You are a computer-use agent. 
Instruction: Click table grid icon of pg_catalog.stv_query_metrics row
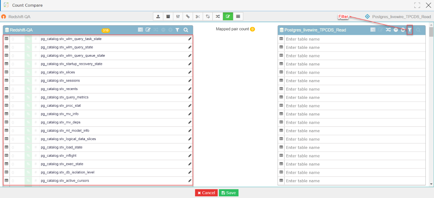pyautogui.click(x=6, y=97)
